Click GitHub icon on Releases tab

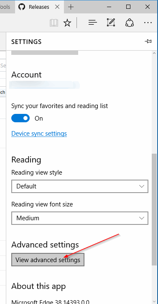point(22,7)
